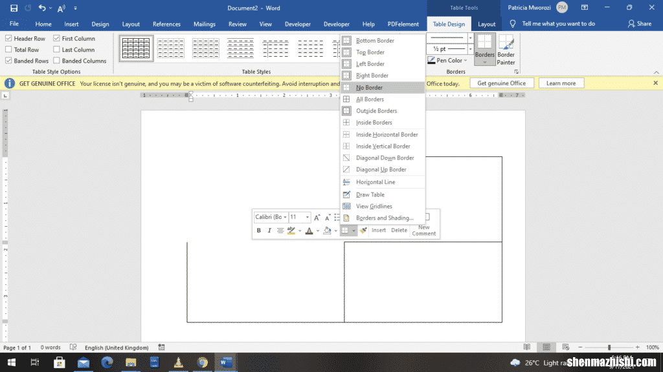This screenshot has width=663, height=372.
Task: Click the Save icon in the title bar
Action: click(14, 8)
